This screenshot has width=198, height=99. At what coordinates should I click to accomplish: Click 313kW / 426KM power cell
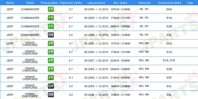pyautogui.click(x=120, y=78)
